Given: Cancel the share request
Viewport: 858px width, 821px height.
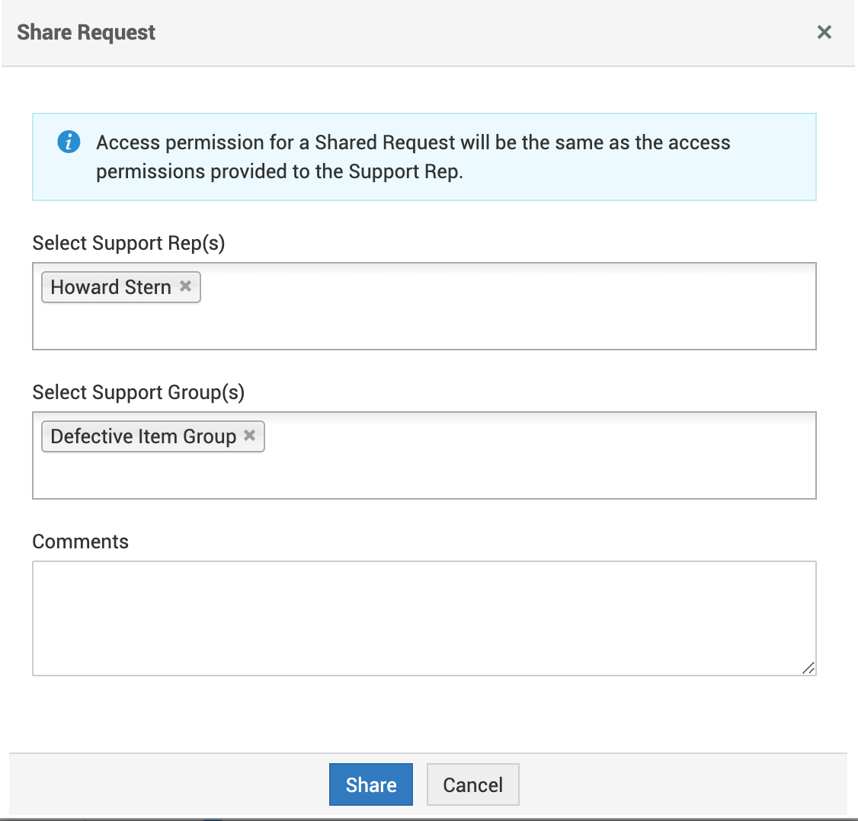Looking at the screenshot, I should (x=472, y=784).
